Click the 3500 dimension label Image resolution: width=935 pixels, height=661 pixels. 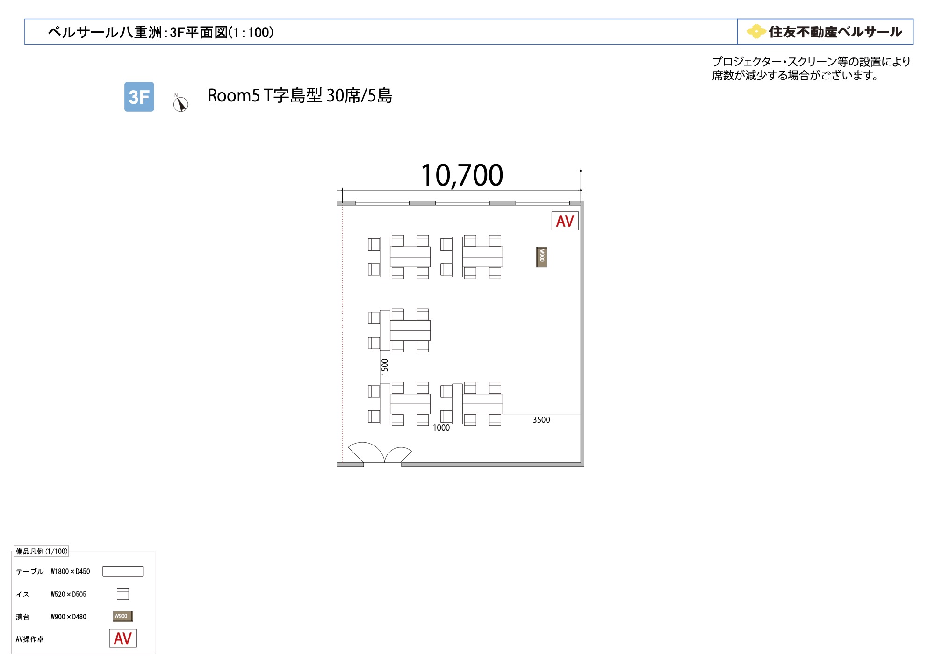click(541, 420)
